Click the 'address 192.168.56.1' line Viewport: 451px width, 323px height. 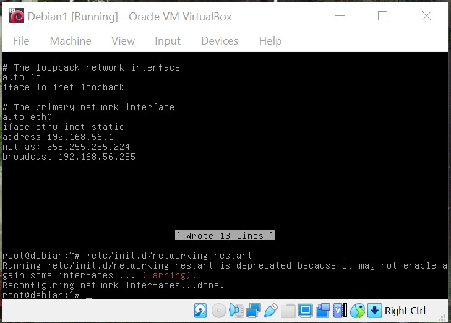tap(58, 137)
